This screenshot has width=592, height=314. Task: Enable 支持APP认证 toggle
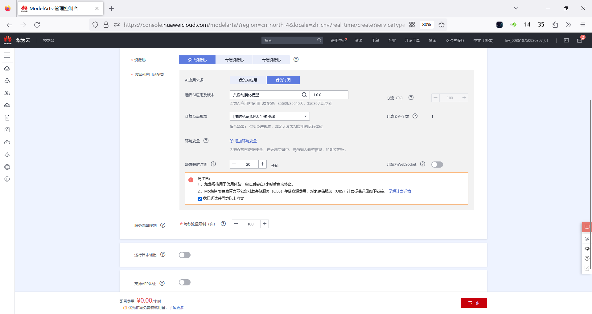pyautogui.click(x=185, y=282)
